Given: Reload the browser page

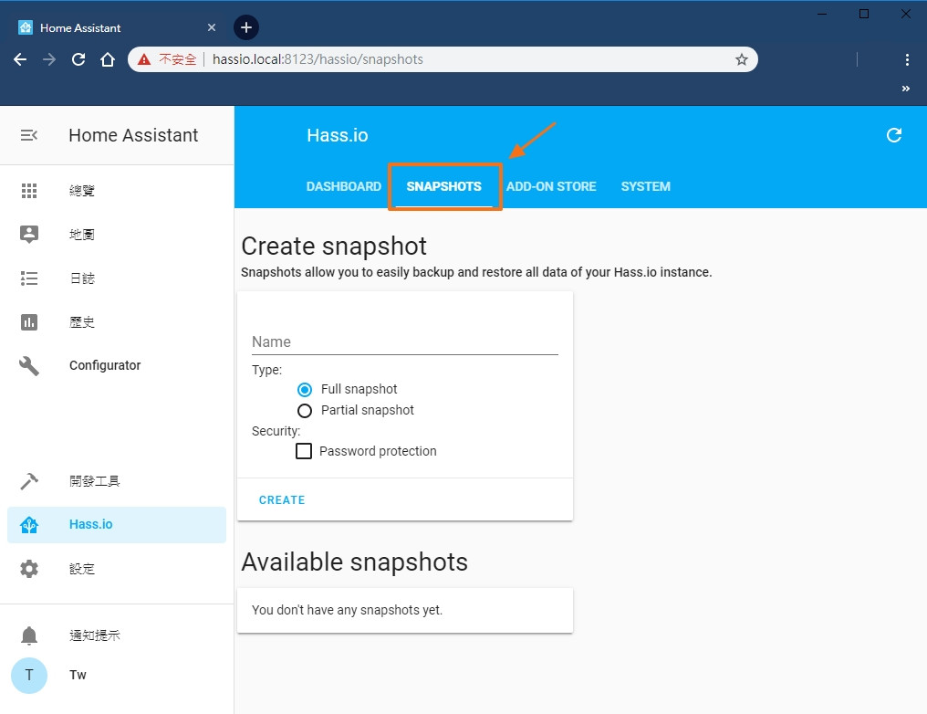Looking at the screenshot, I should [78, 59].
